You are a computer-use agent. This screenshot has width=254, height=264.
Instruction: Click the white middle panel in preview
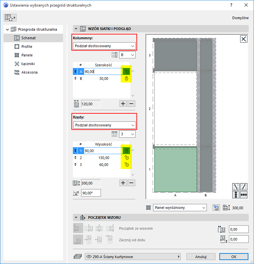175,109
